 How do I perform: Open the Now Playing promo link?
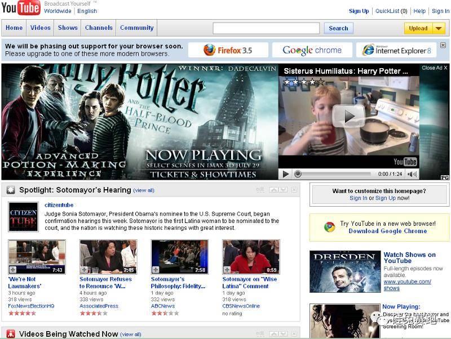point(401,306)
